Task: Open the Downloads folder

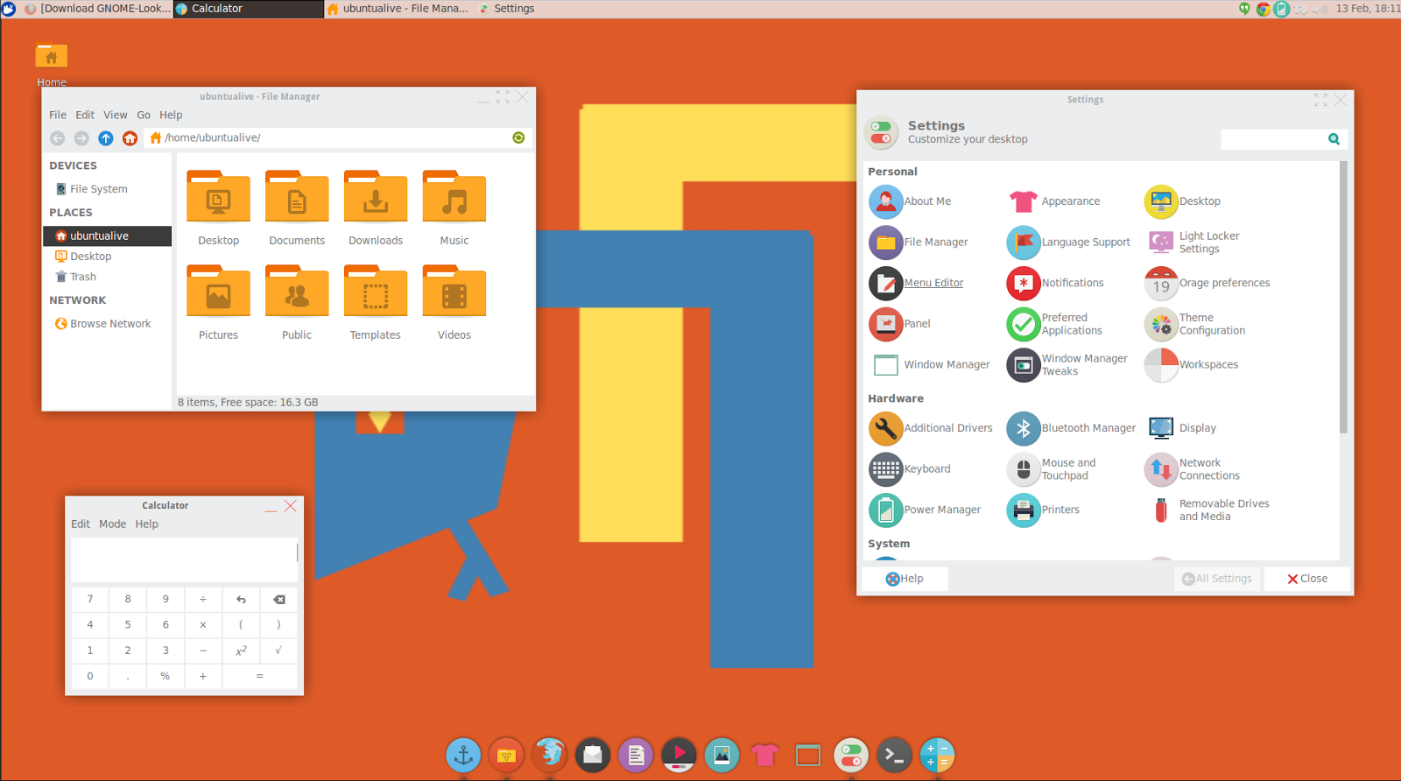Action: pyautogui.click(x=376, y=196)
